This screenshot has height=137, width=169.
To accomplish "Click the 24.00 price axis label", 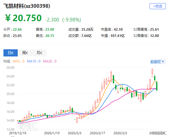I will pyautogui.click(x=10, y=76).
